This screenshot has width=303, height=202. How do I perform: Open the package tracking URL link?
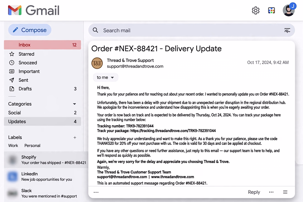pyautogui.click(x=173, y=131)
